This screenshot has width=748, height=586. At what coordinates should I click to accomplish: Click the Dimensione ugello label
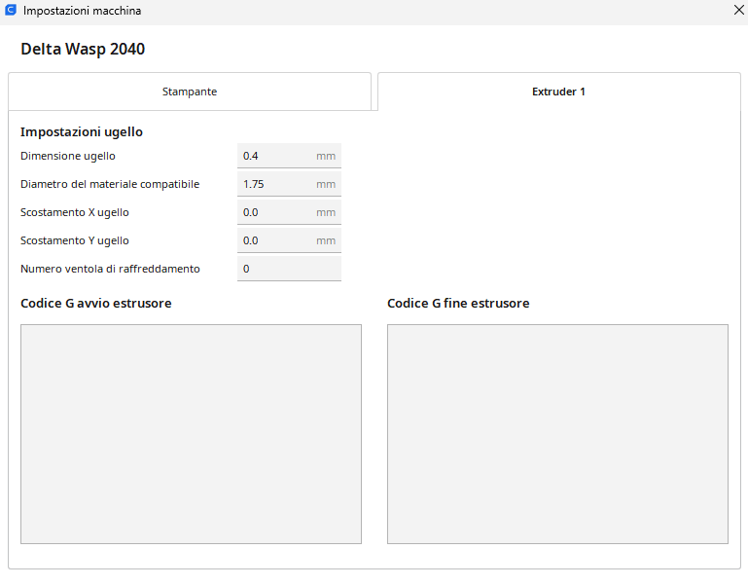click(x=68, y=156)
